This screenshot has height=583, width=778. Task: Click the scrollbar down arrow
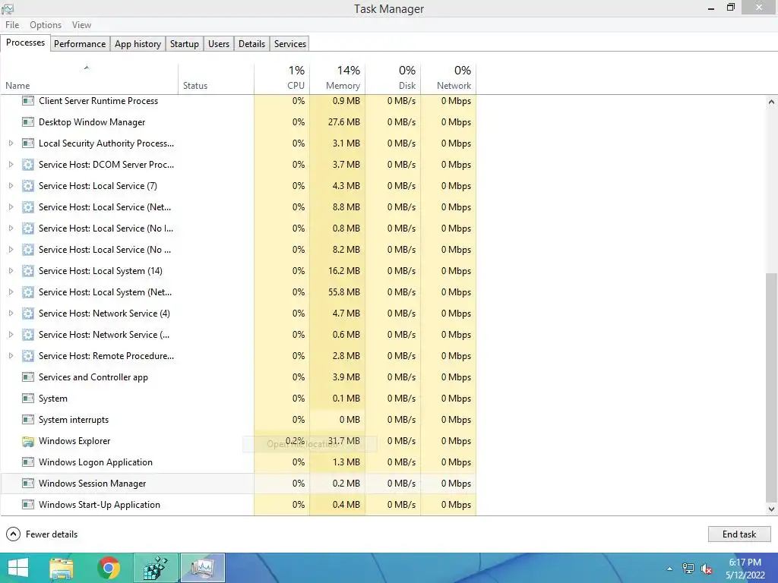[x=771, y=509]
